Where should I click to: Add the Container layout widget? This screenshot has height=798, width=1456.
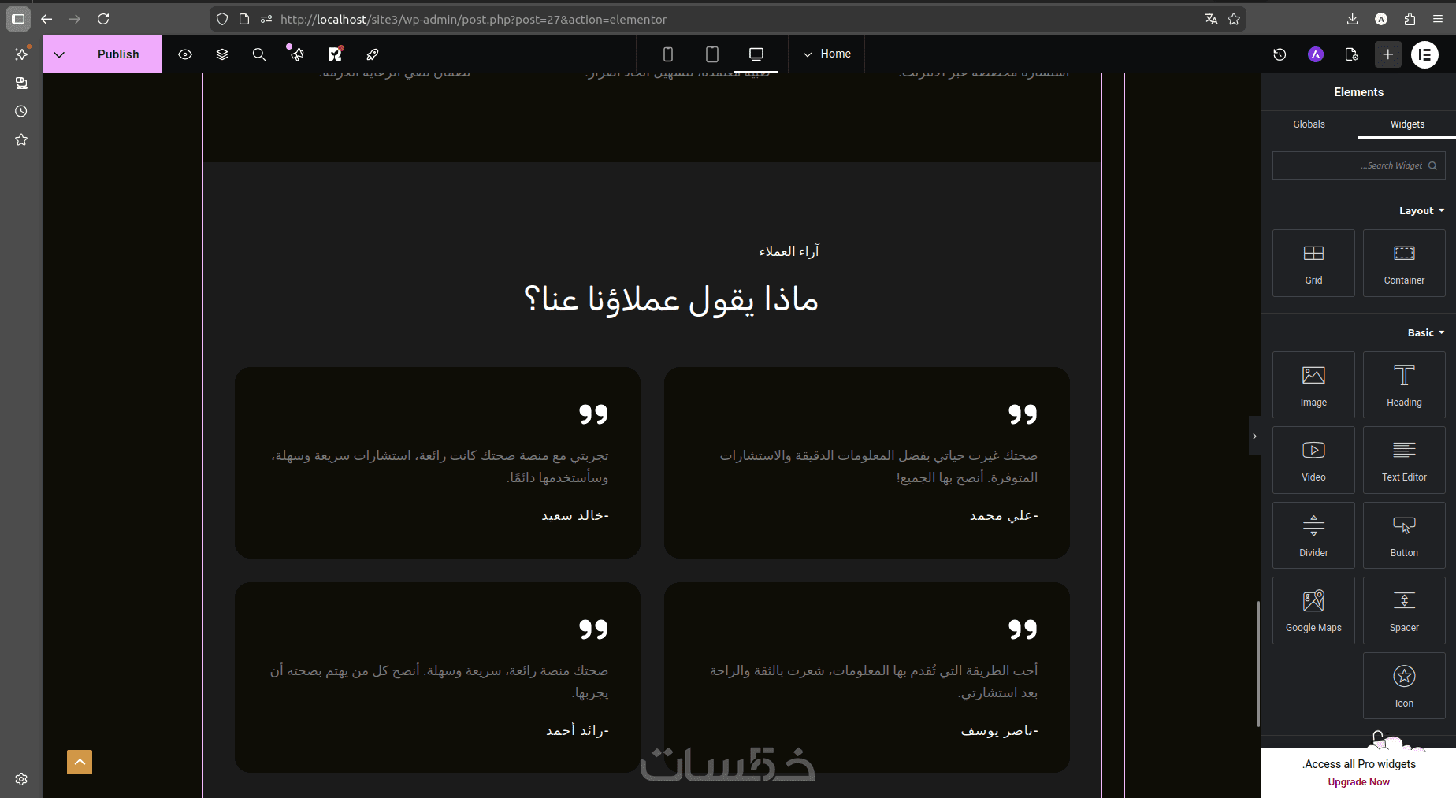click(x=1404, y=263)
